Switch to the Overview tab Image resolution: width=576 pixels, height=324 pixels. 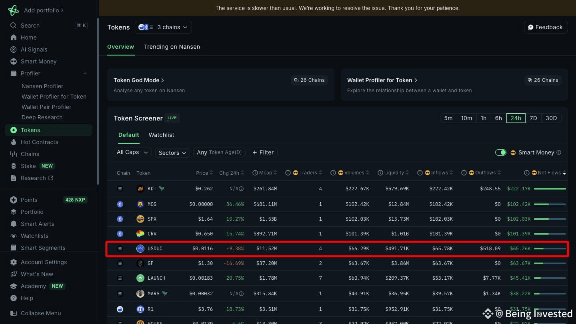click(121, 47)
